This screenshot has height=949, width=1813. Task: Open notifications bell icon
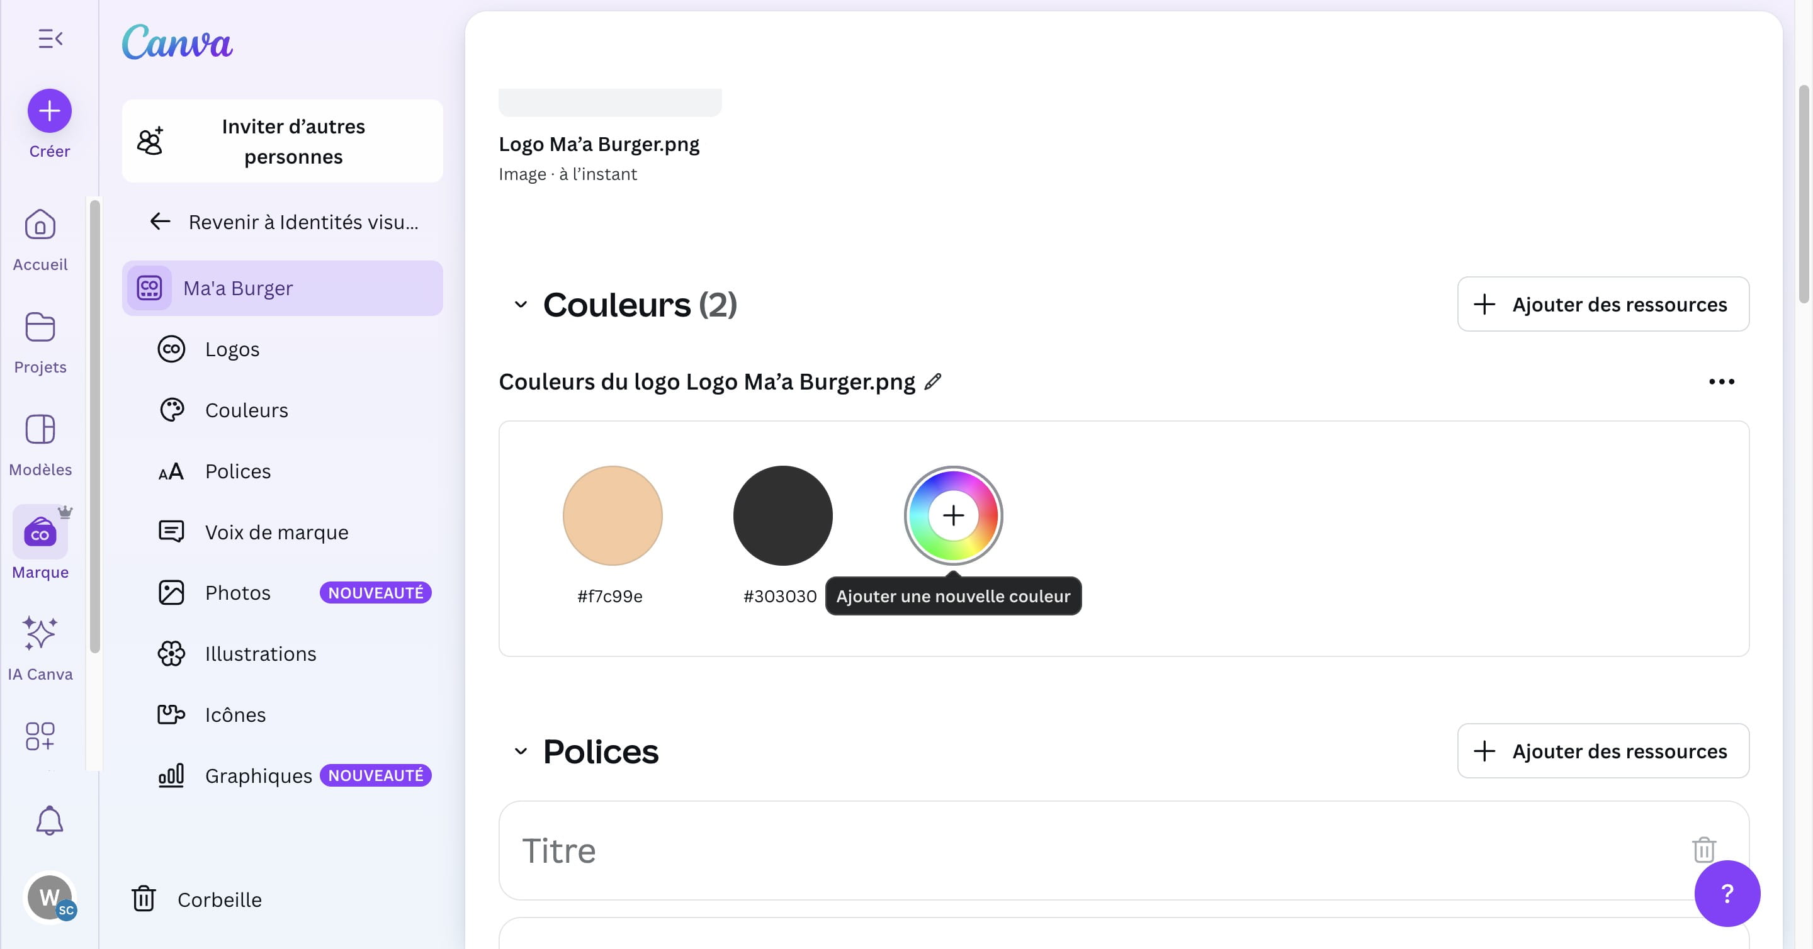coord(49,820)
